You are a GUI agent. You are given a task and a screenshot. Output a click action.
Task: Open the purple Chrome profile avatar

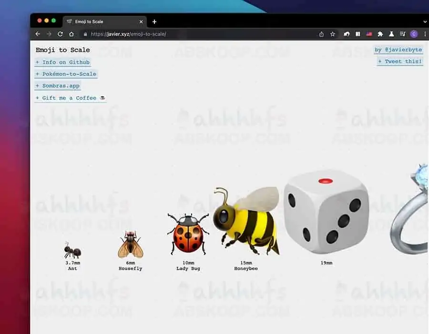[414, 34]
